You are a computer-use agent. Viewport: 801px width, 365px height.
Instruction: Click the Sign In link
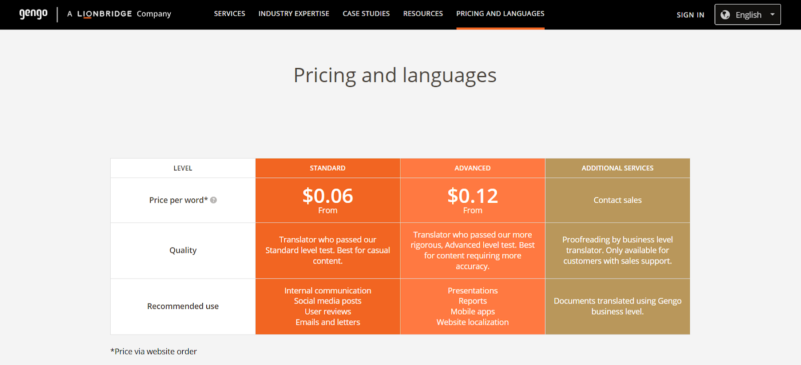690,15
